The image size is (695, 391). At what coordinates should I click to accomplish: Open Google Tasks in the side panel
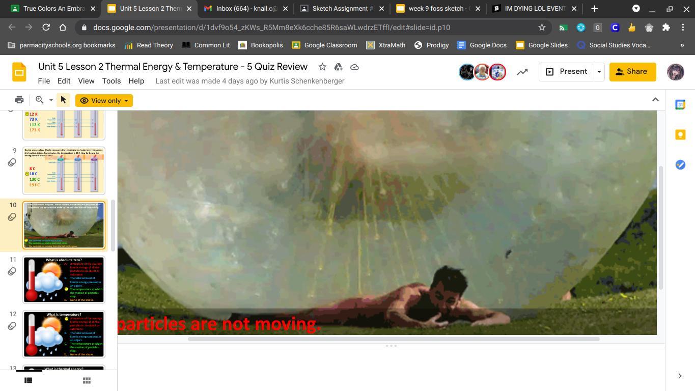coord(680,164)
